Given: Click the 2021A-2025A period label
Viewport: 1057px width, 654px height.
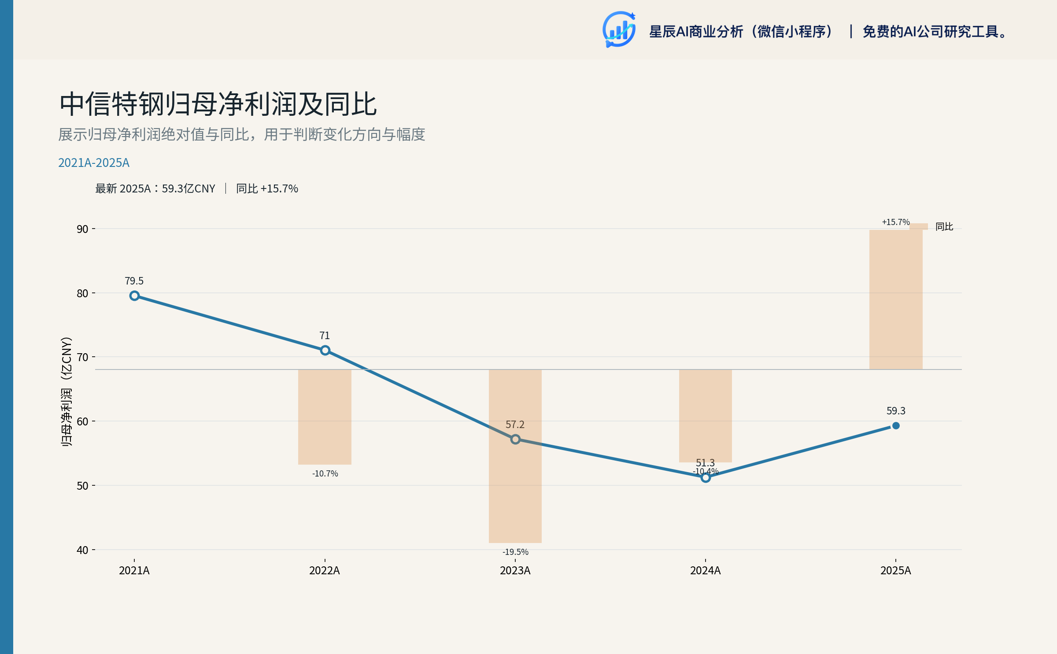Looking at the screenshot, I should coord(94,163).
